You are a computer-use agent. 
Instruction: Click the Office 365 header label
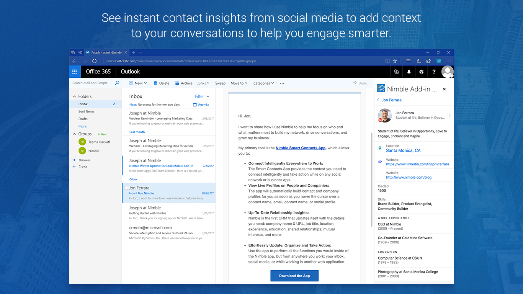coord(98,72)
